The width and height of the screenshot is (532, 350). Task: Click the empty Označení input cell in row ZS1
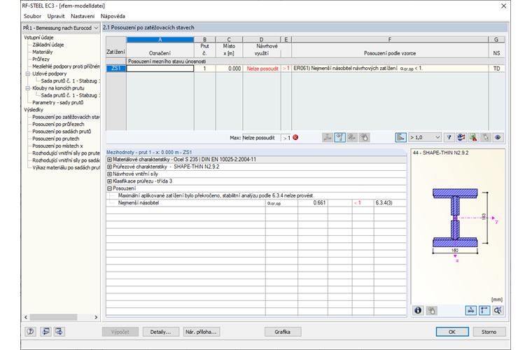[160, 69]
